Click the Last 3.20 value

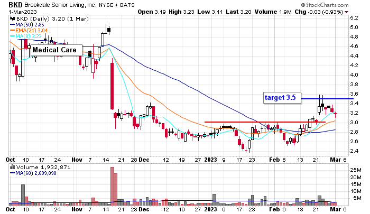pos(238,12)
